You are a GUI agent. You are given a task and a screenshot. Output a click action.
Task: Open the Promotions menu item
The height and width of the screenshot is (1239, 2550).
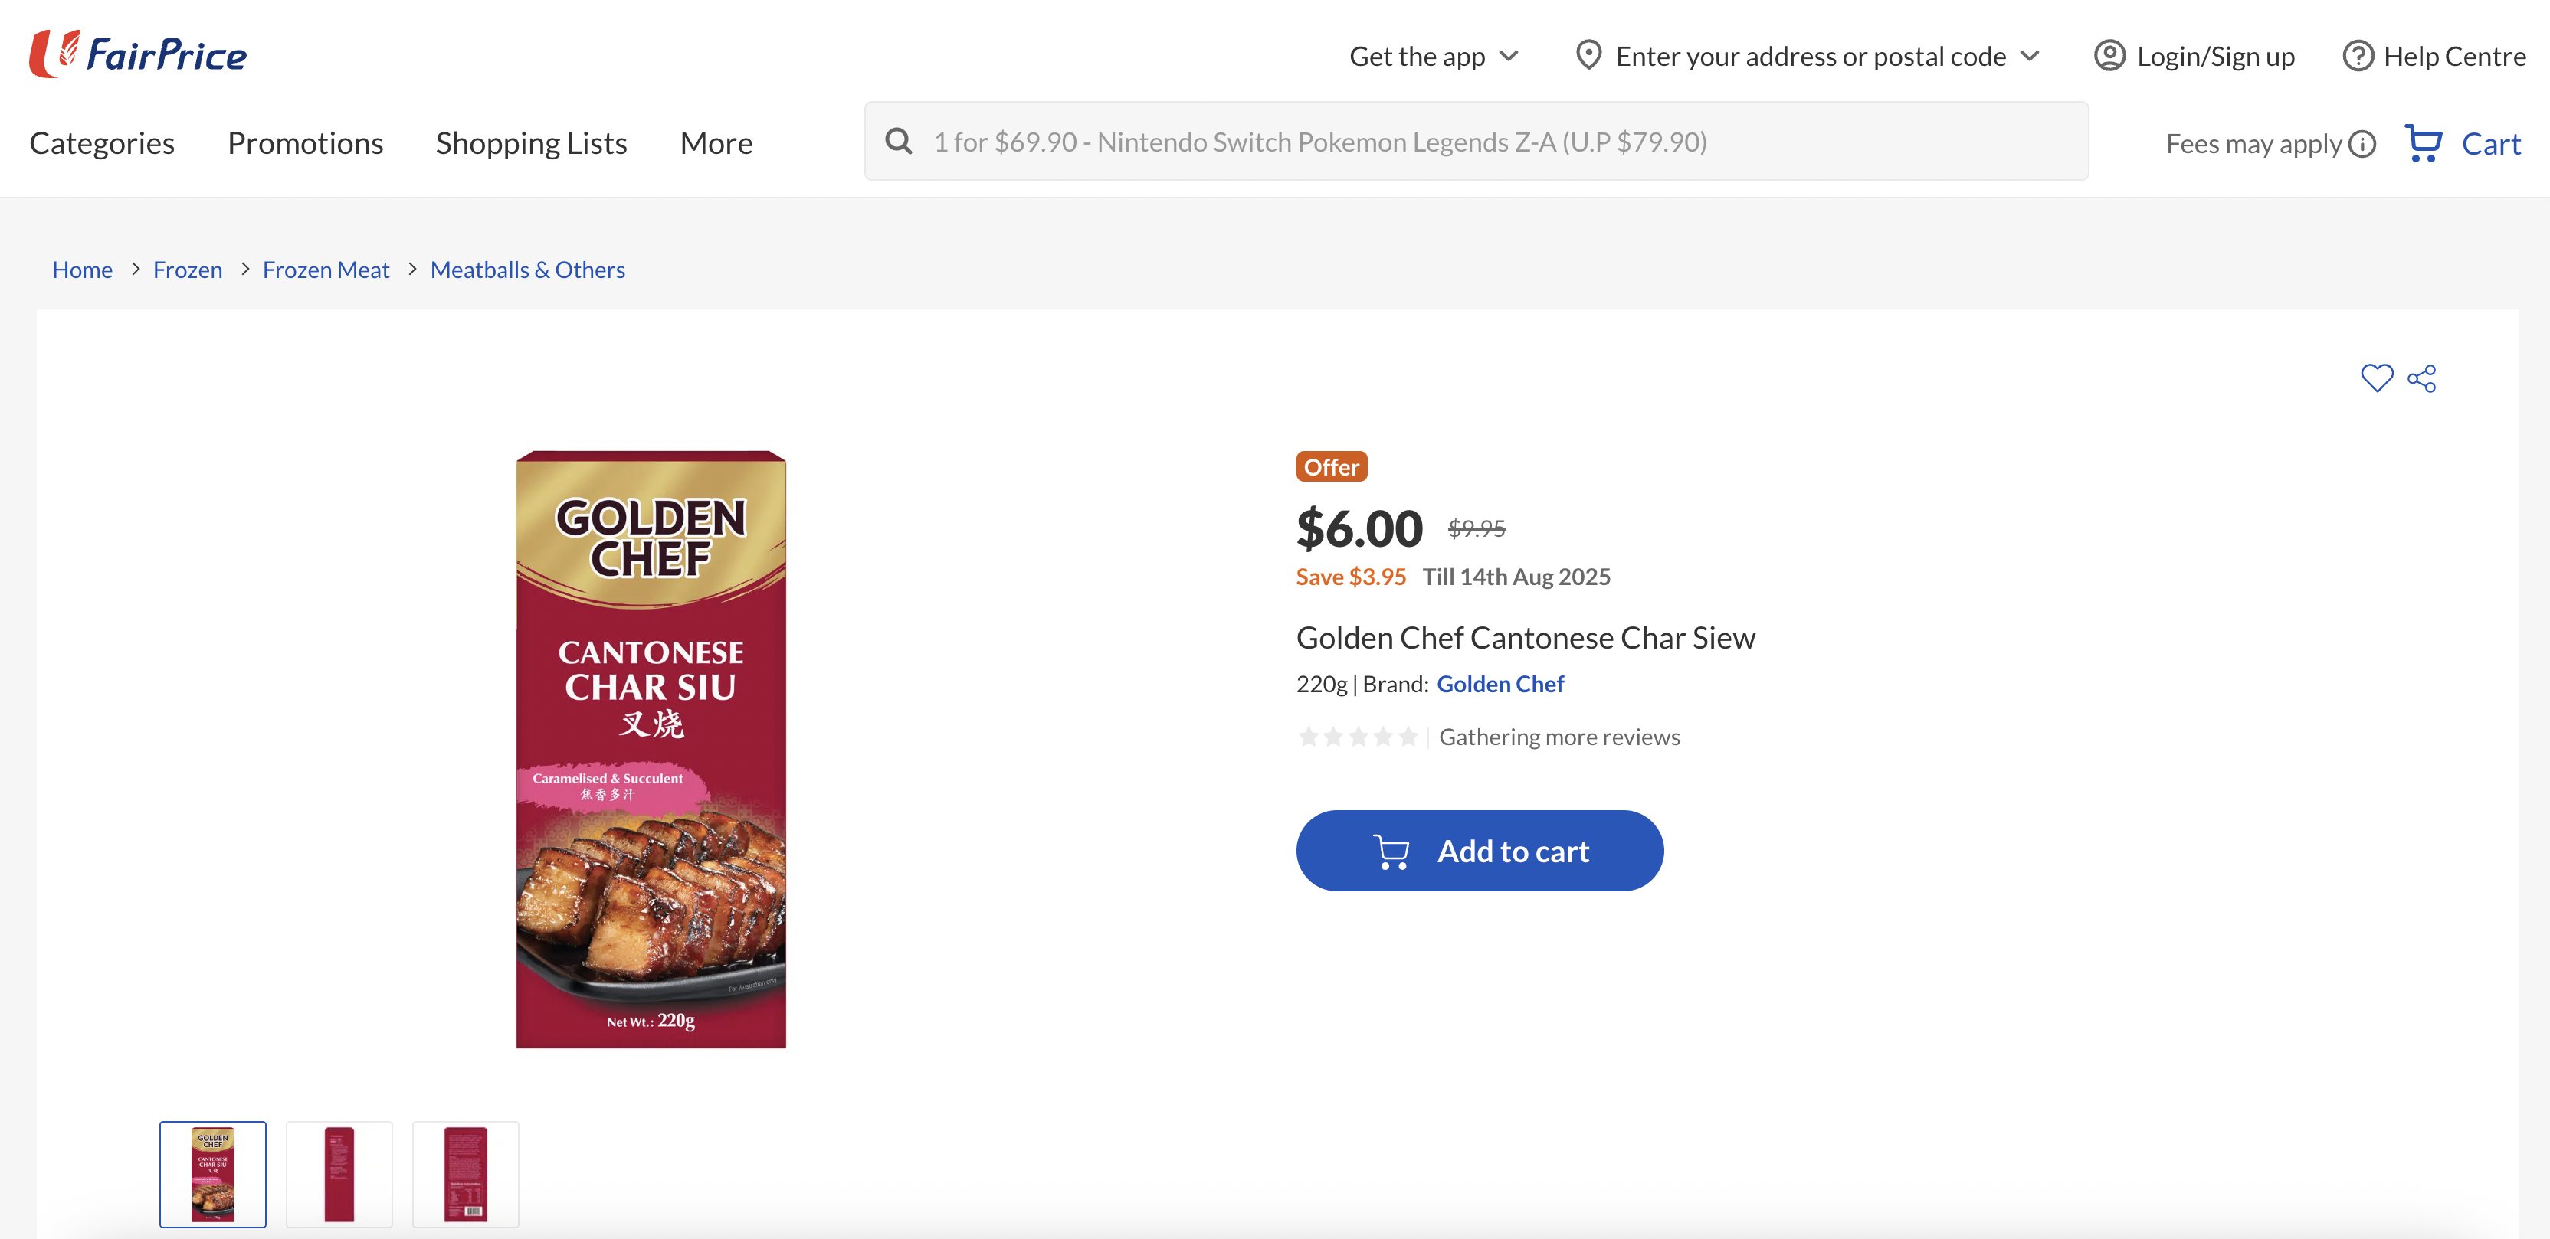click(305, 143)
